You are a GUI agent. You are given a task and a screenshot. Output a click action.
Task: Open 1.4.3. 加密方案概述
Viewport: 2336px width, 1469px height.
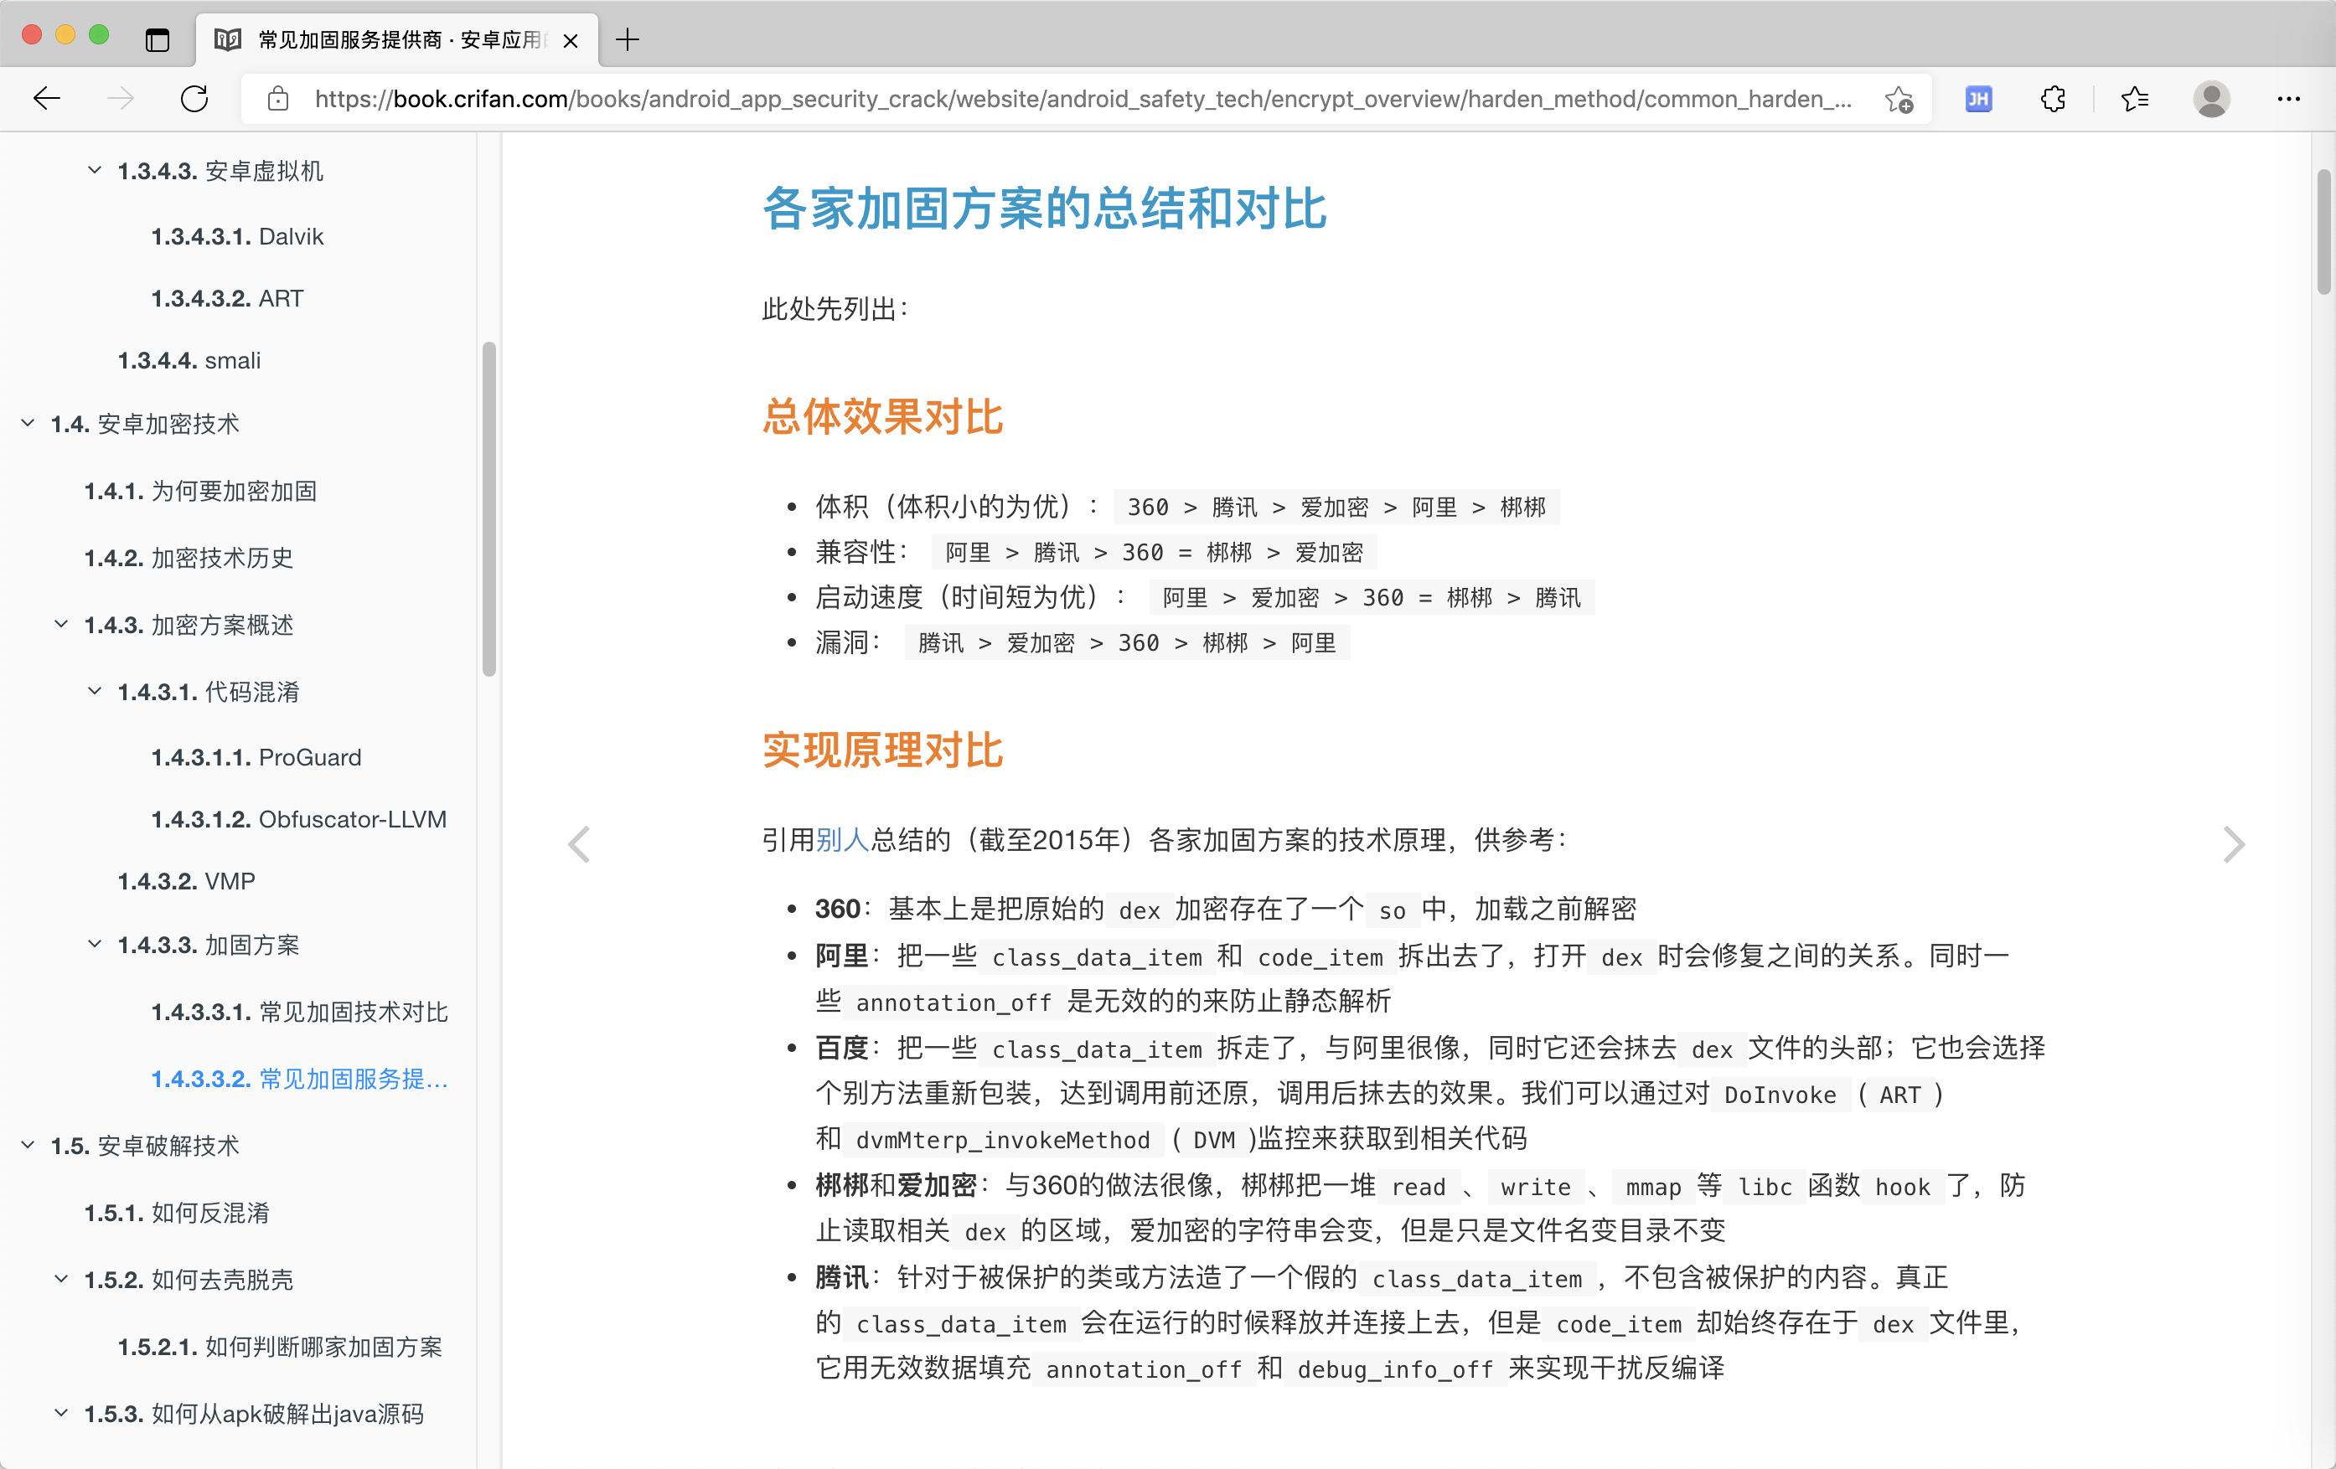coord(189,626)
